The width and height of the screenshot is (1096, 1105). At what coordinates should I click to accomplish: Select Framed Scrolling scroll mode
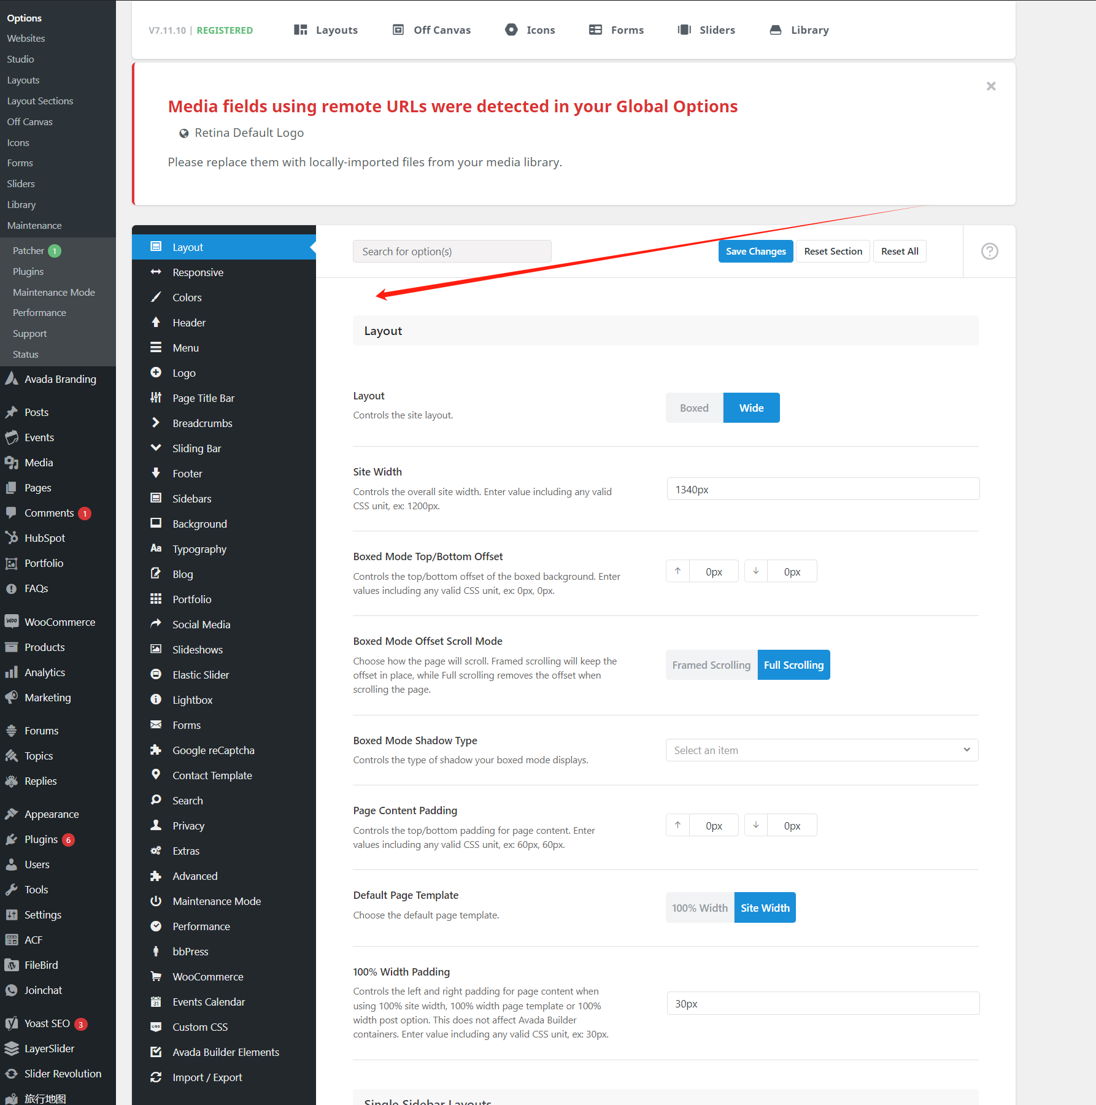tap(711, 665)
